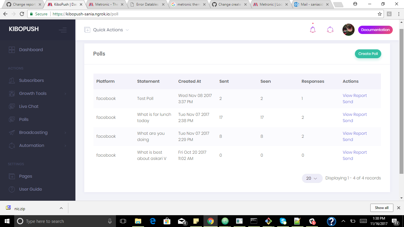Open Windows action center notifications

pos(395,221)
